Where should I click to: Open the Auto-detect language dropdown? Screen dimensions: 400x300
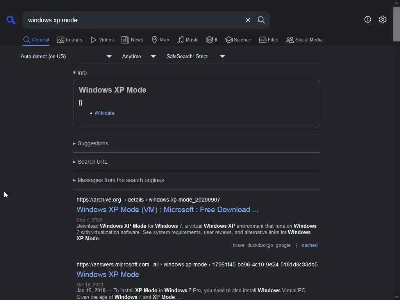point(66,56)
